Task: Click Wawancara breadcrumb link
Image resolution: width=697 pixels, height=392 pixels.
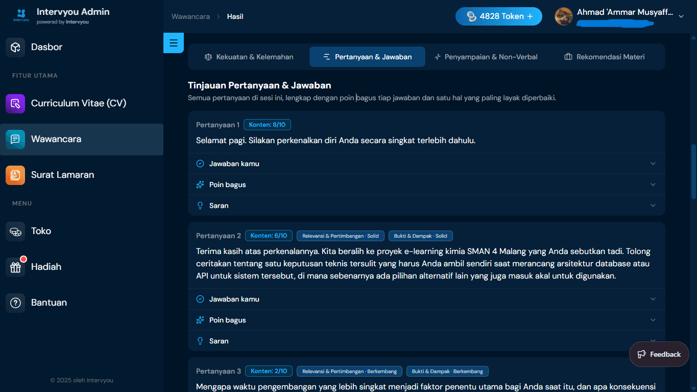Action: 190,16
